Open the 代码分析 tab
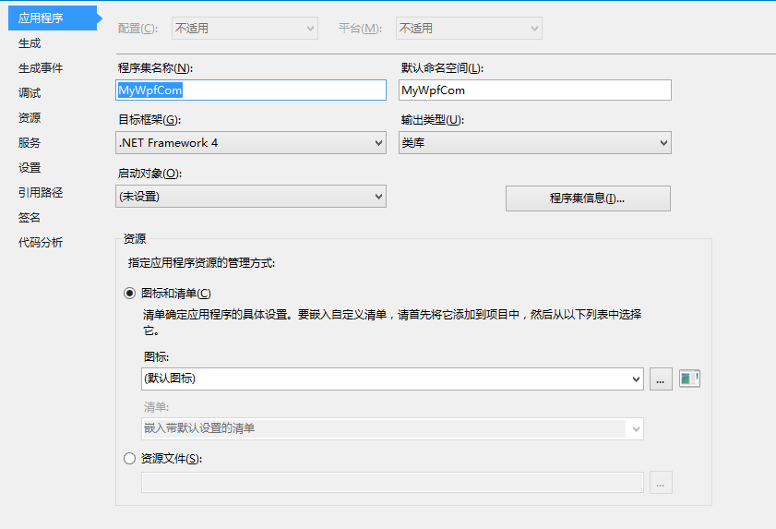 pos(41,243)
